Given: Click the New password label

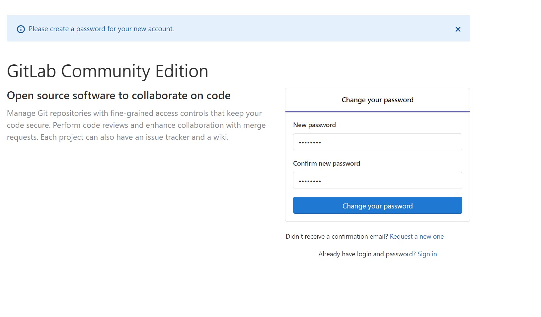Looking at the screenshot, I should (x=314, y=125).
